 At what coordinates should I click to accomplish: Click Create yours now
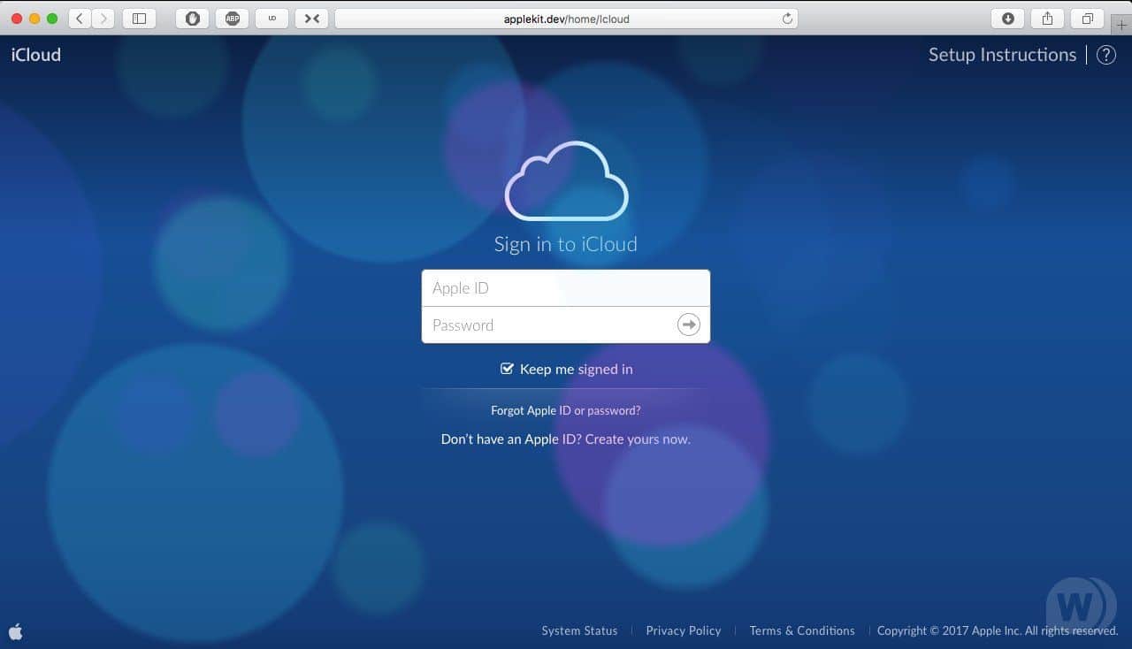636,439
